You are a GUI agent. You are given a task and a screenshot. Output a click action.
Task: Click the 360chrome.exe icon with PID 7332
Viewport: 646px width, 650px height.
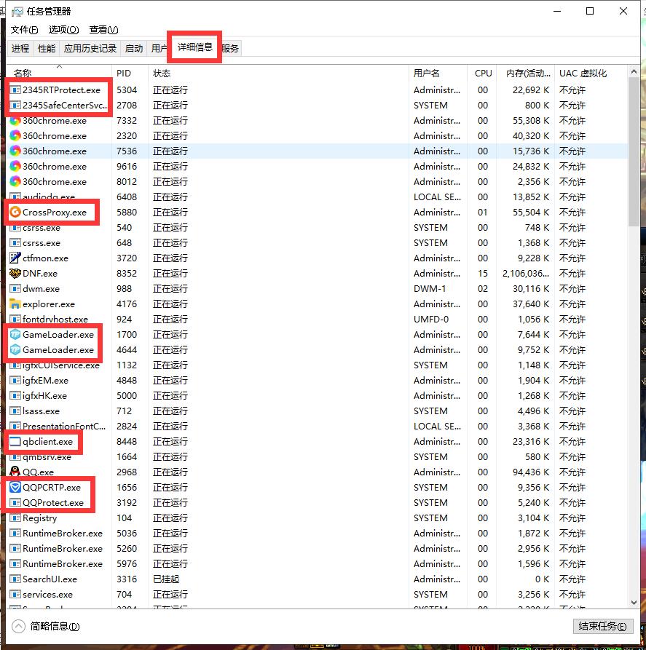click(15, 121)
